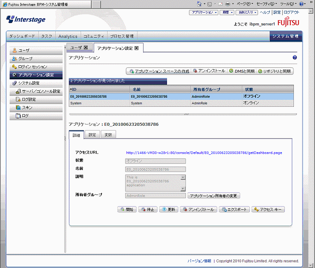Click the bottom アンインストール button
The width and height of the screenshot is (315, 268).
198,210
